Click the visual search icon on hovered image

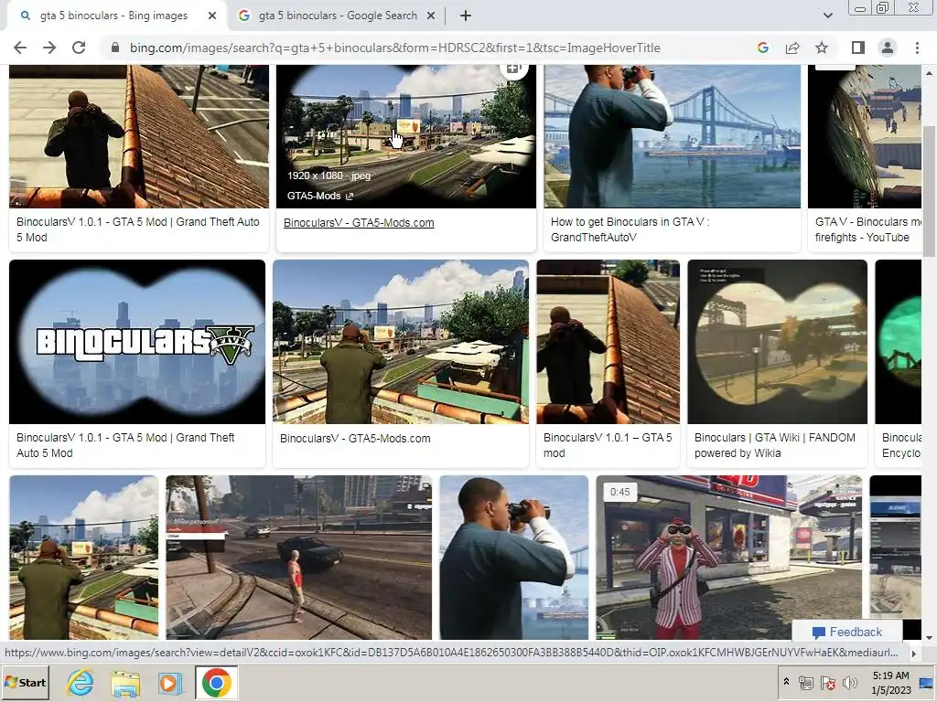point(513,69)
